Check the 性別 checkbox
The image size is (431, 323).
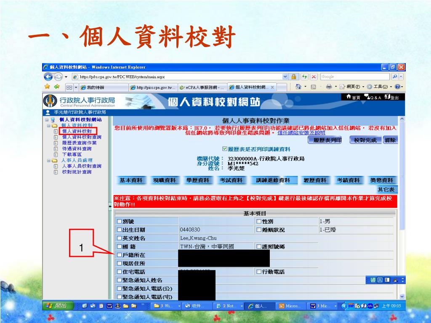point(259,221)
